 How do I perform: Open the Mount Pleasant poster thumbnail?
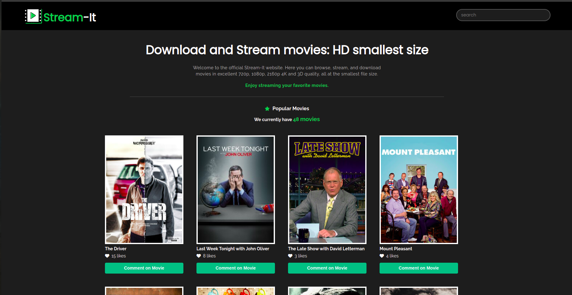419,190
